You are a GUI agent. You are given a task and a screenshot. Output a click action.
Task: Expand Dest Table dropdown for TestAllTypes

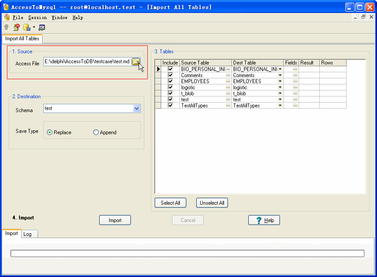(x=280, y=106)
